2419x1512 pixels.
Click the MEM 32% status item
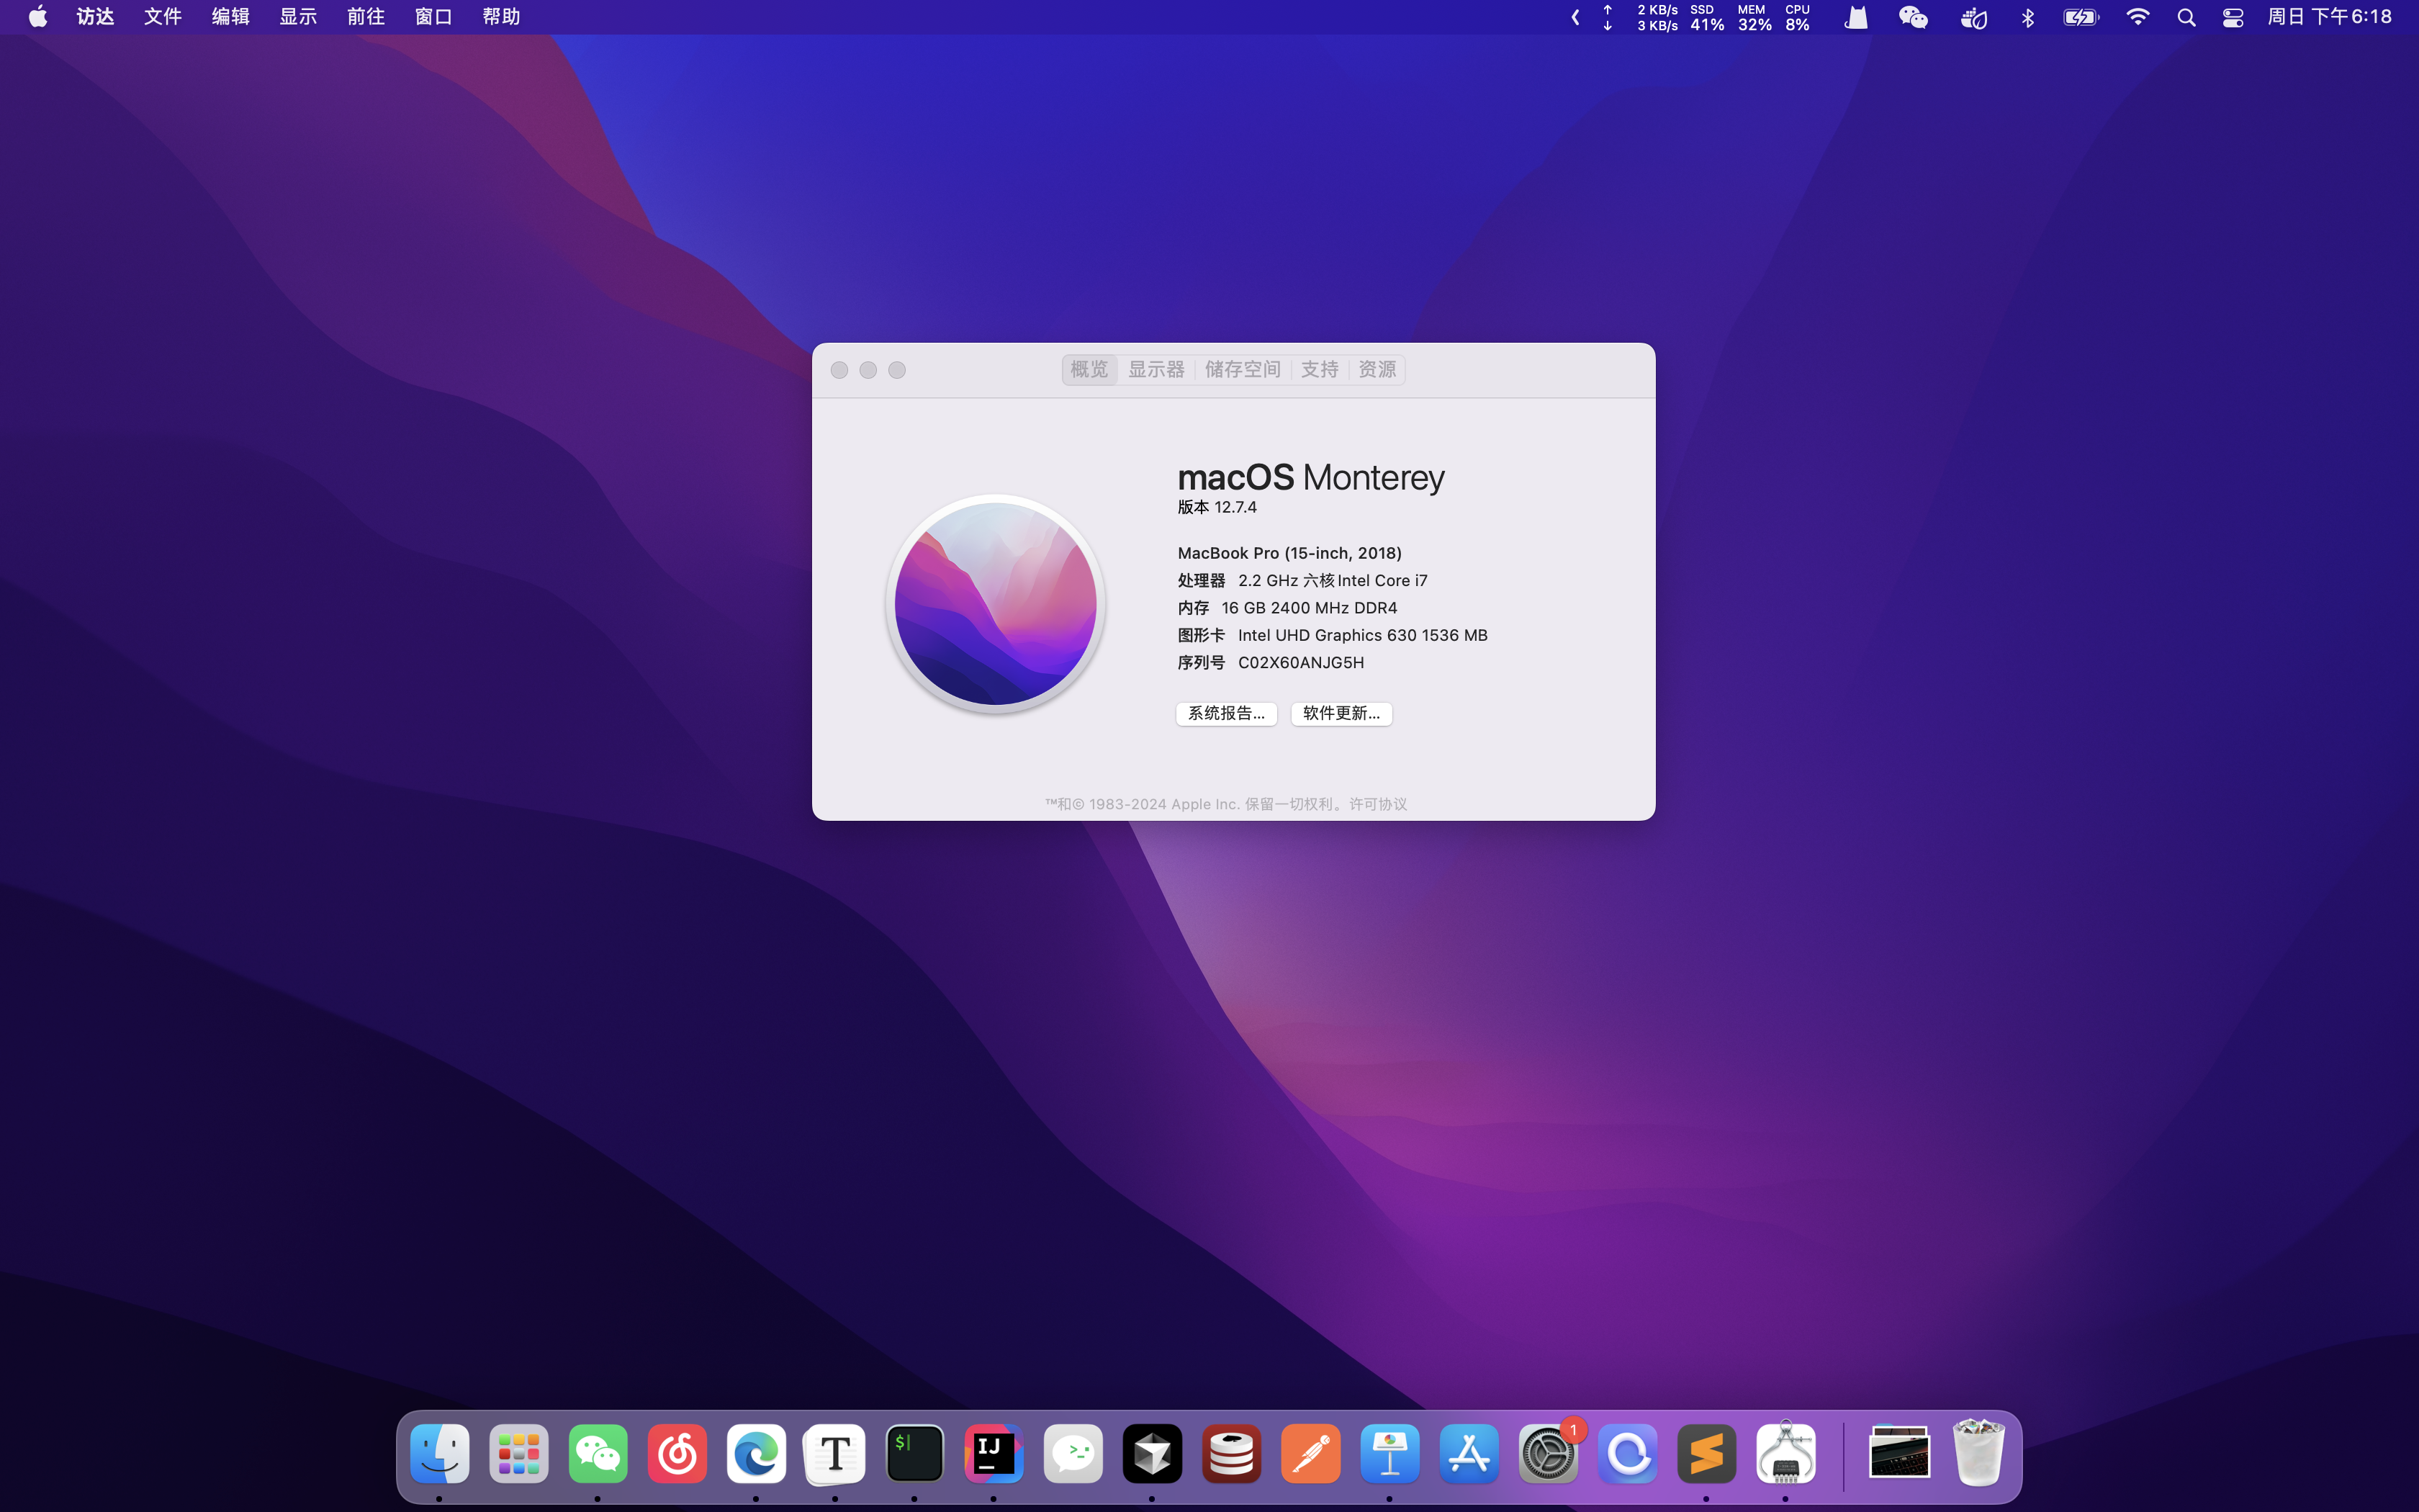[1754, 17]
